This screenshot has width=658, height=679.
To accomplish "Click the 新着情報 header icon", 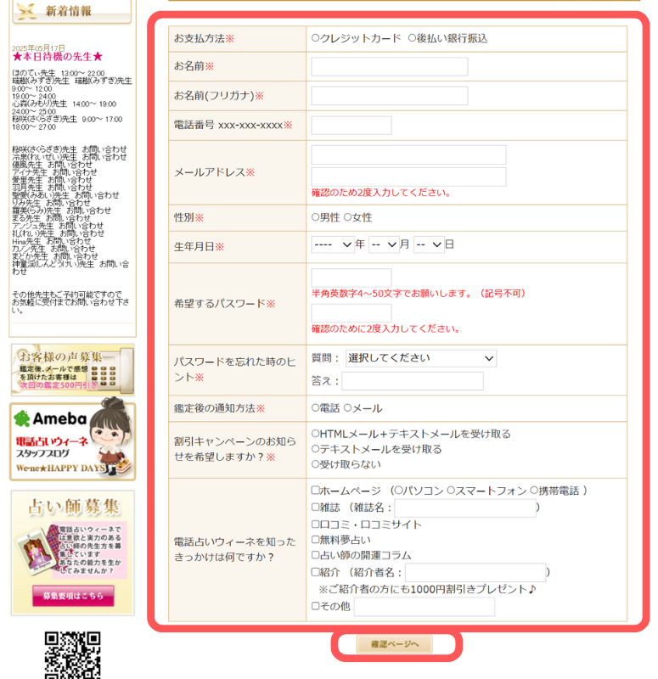I will point(26,11).
